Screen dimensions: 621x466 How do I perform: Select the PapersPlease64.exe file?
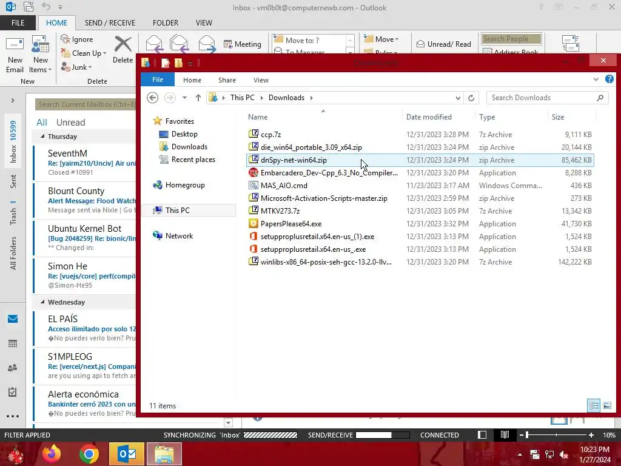pos(290,223)
